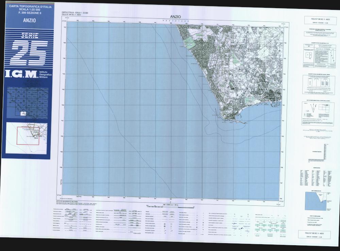This screenshot has width=340, height=251.
Task: Click the UTM kilometric grid reference box
Action: 319,56
